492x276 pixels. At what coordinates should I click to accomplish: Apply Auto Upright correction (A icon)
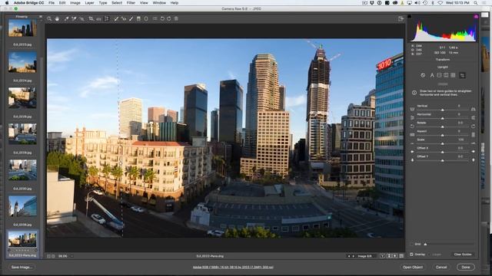pyautogui.click(x=432, y=75)
